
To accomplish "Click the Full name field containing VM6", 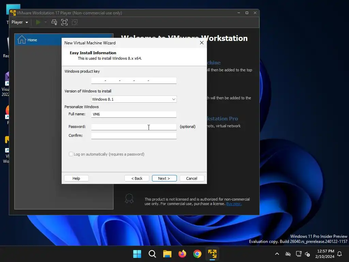I will pyautogui.click(x=134, y=114).
